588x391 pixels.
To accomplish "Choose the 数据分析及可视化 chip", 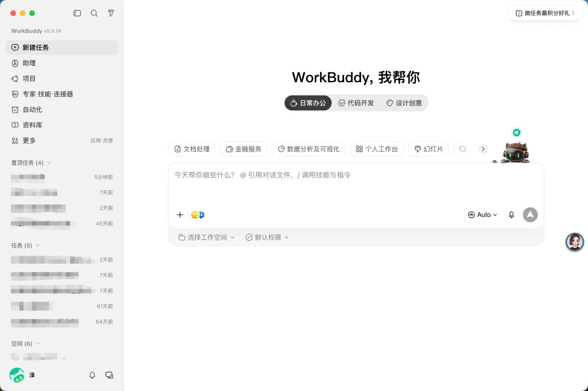I will (x=309, y=149).
